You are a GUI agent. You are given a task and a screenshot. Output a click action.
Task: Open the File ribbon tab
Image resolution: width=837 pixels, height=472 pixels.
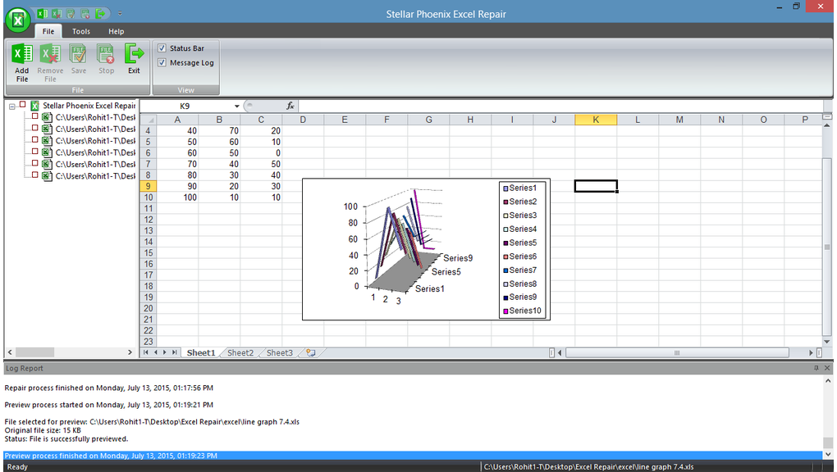(48, 31)
